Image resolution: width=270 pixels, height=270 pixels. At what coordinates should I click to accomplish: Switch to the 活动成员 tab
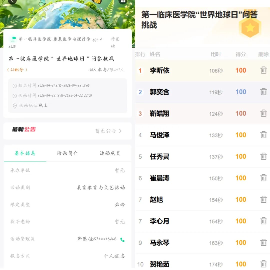pos(110,153)
